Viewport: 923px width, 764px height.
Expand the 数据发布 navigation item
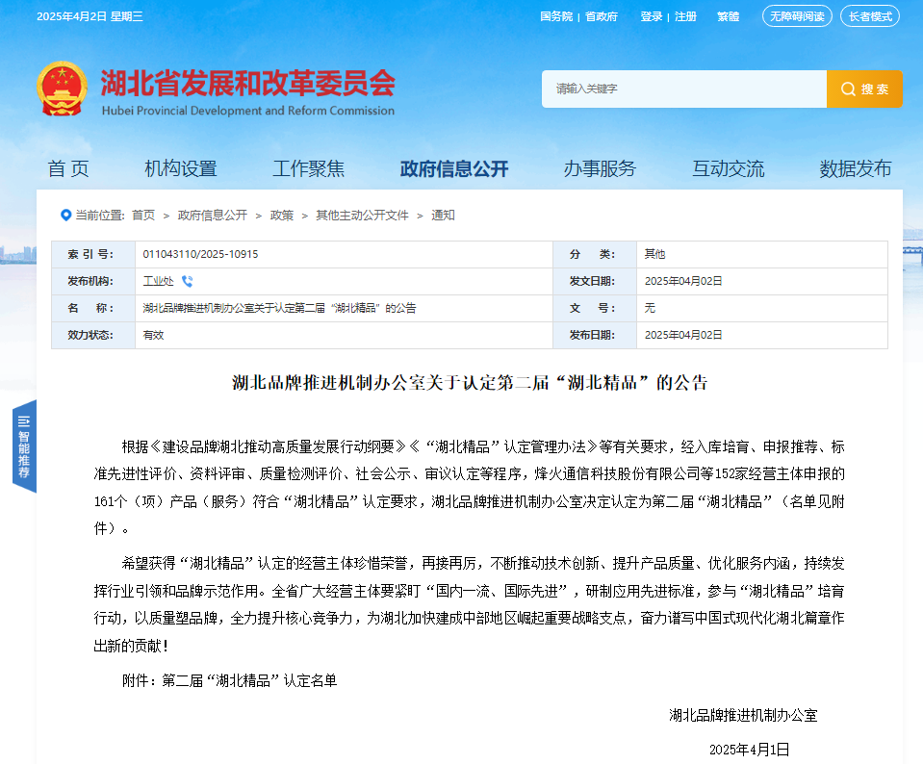tap(856, 168)
